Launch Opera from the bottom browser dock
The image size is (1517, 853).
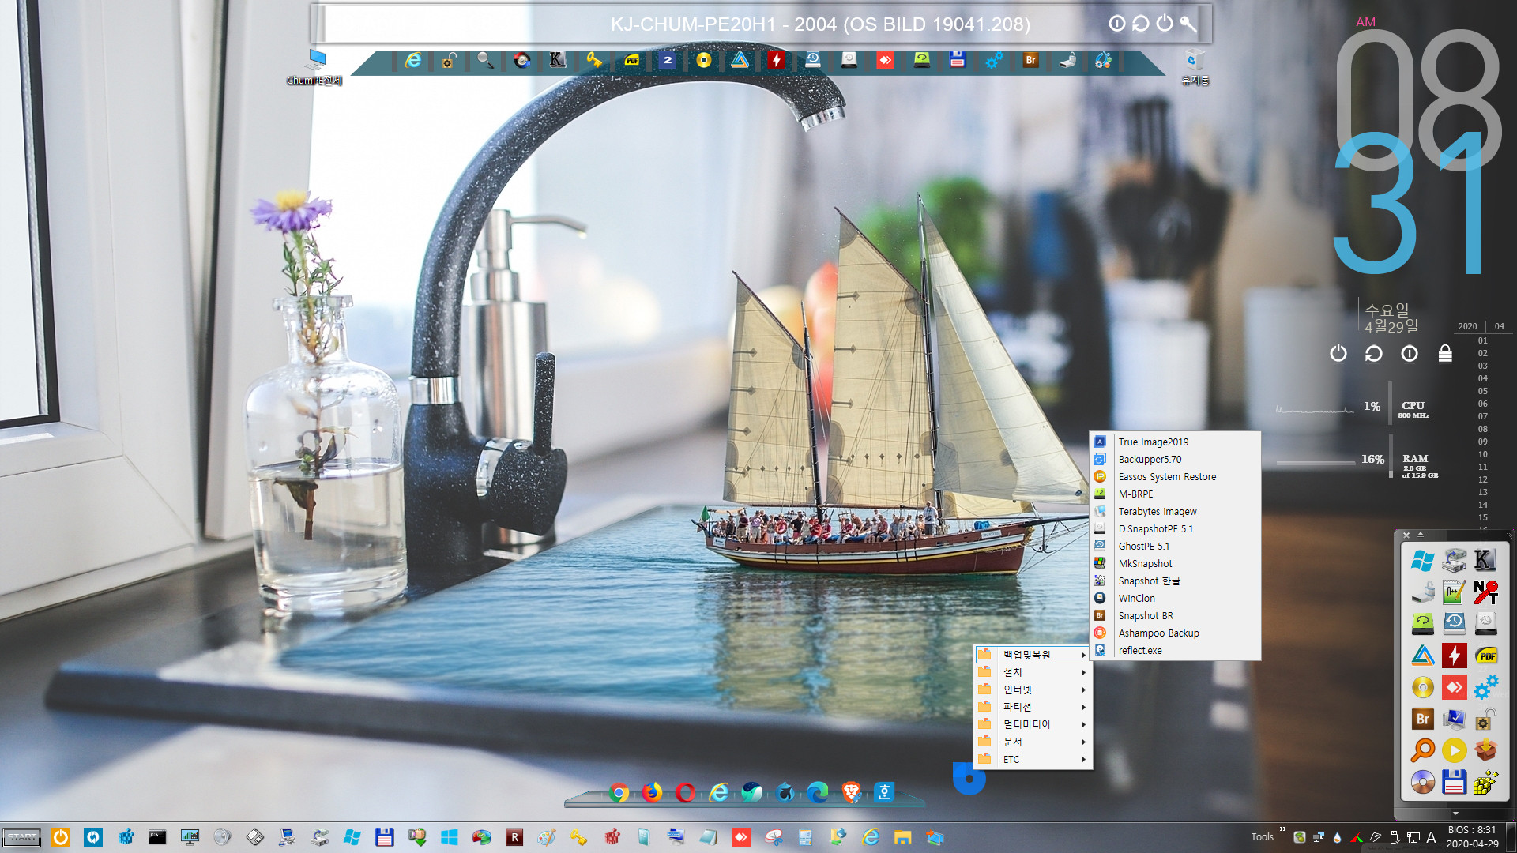[x=685, y=792]
